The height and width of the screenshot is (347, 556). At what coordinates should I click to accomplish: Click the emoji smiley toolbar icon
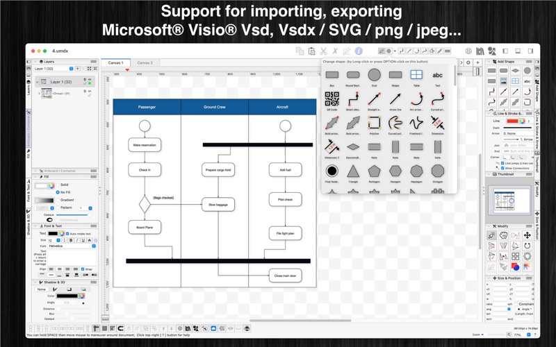tap(468, 51)
